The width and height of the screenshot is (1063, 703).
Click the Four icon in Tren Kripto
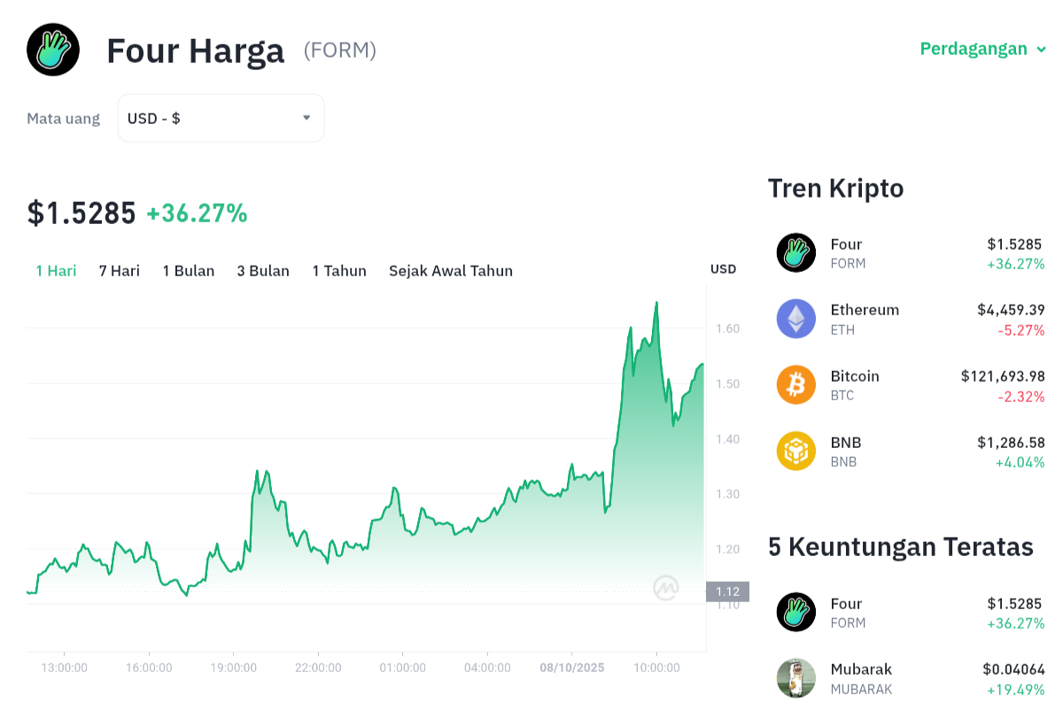click(795, 252)
